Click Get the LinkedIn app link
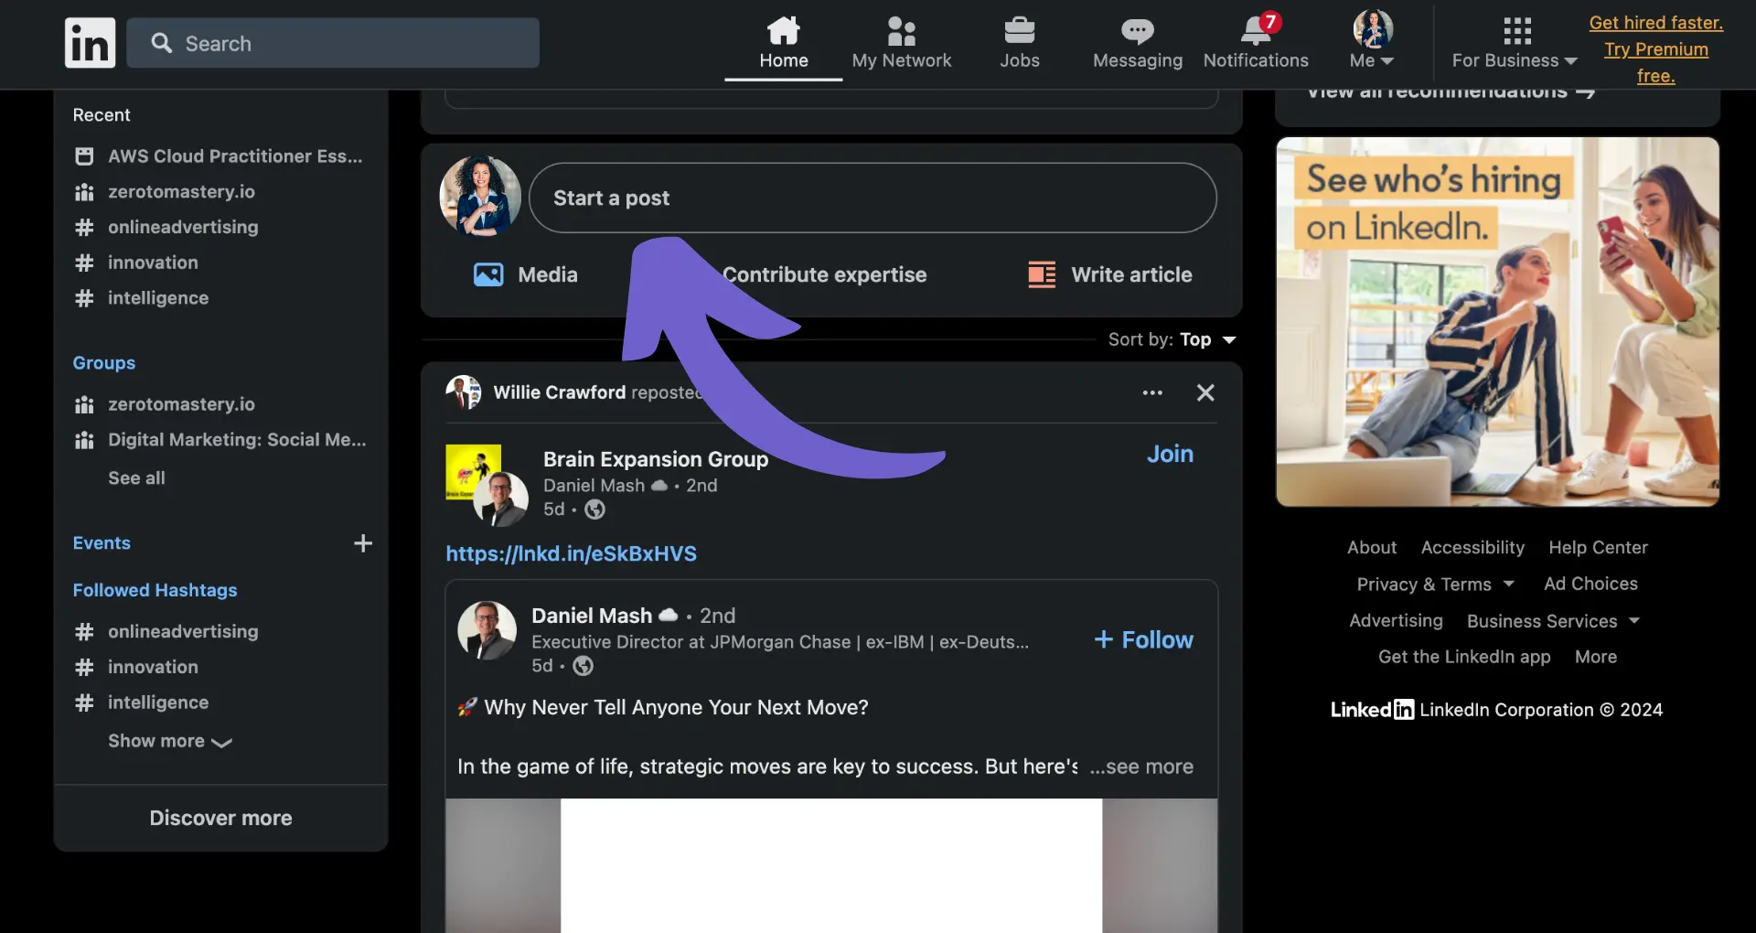 (1464, 657)
